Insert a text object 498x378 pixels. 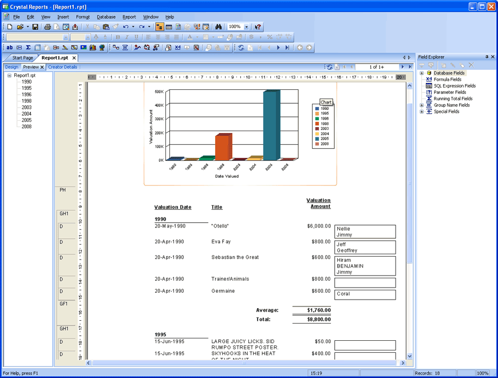pyautogui.click(x=9, y=48)
